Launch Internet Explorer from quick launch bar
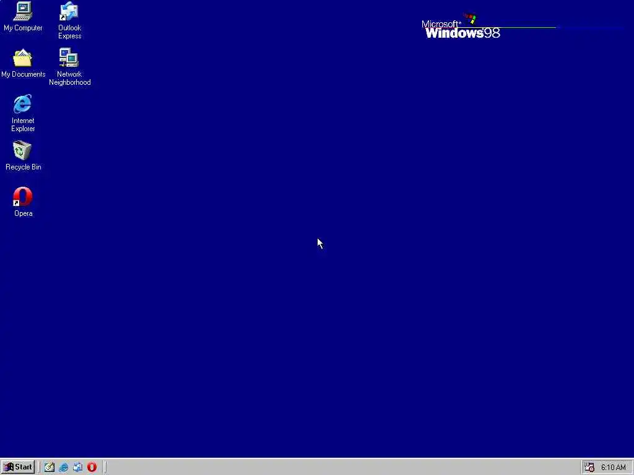This screenshot has width=634, height=475. 64,467
